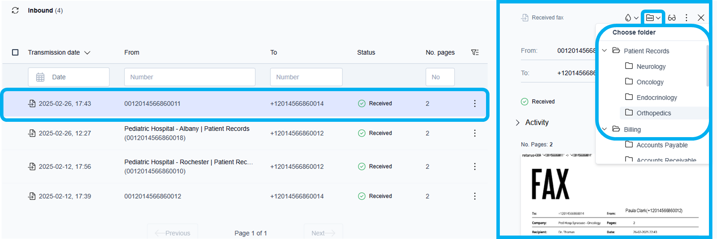Collapse the Billing folder tree
This screenshot has height=239, width=717.
605,129
